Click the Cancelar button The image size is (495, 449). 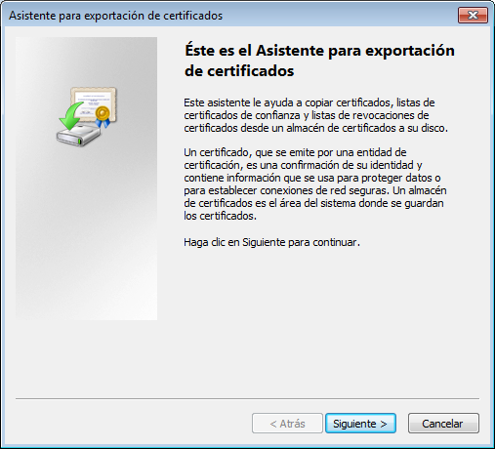point(443,424)
